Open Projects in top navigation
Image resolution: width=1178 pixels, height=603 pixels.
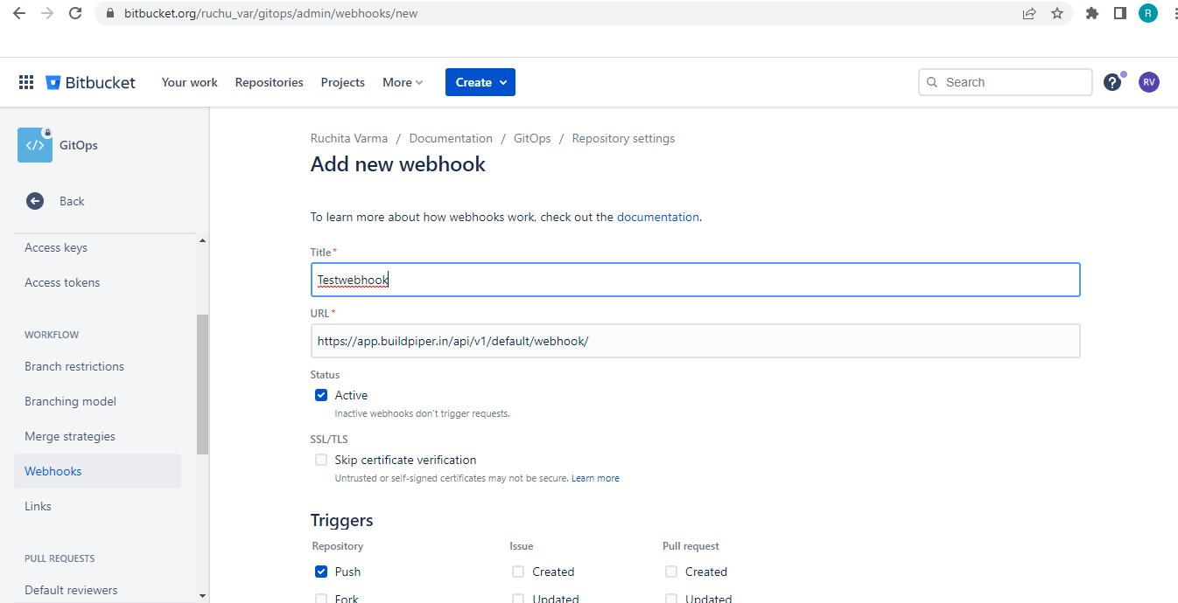pos(343,82)
